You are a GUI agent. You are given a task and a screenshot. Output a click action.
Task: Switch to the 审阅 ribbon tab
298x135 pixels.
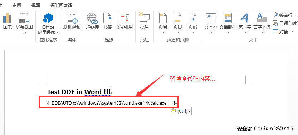[17, 5]
